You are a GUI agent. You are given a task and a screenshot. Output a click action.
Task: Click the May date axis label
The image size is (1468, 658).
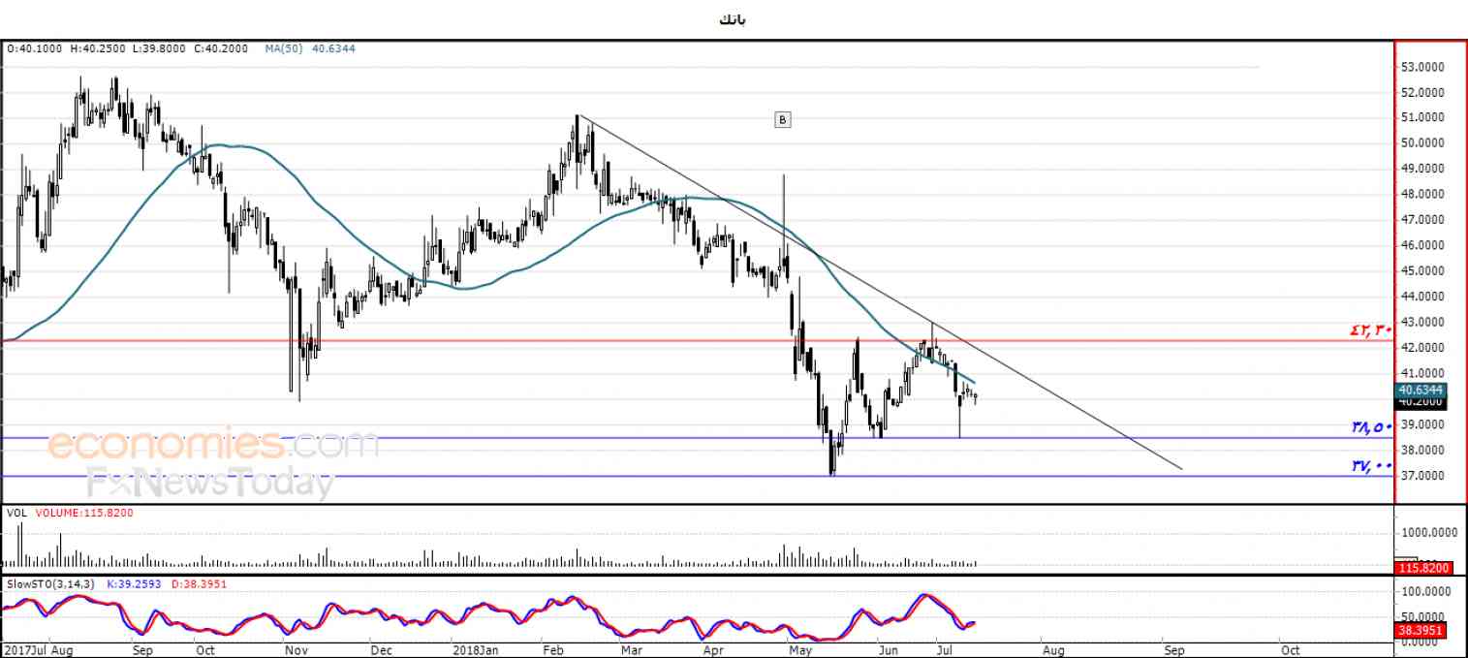click(x=800, y=649)
